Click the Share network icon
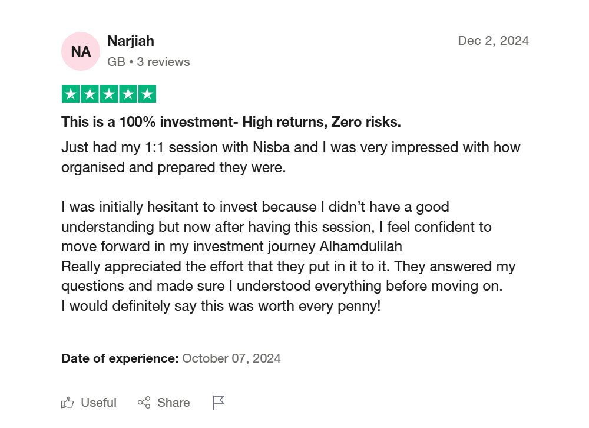The image size is (589, 428). pyautogui.click(x=144, y=403)
